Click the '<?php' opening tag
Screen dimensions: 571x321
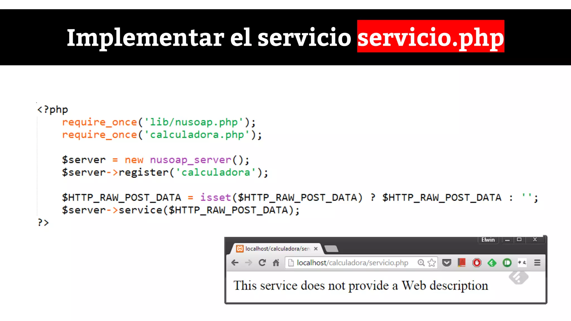click(52, 110)
